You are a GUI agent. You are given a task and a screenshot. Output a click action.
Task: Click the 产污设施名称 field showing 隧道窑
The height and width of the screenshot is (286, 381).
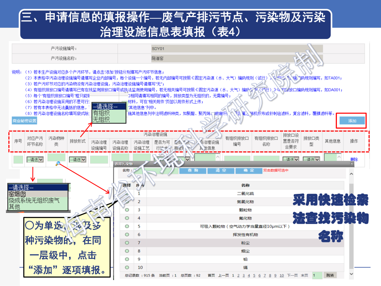click(237, 58)
